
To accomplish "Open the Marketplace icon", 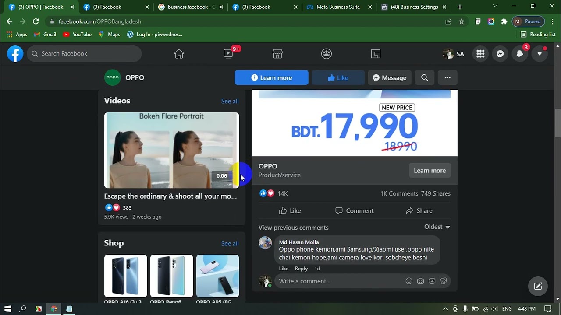I will [x=277, y=54].
